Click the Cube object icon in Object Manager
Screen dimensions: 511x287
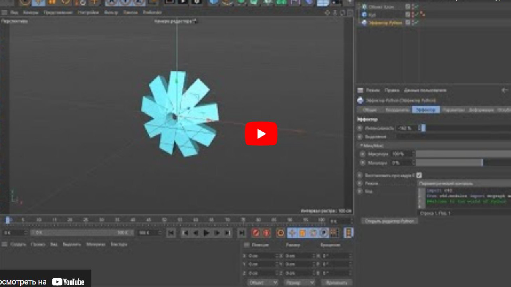364,14
